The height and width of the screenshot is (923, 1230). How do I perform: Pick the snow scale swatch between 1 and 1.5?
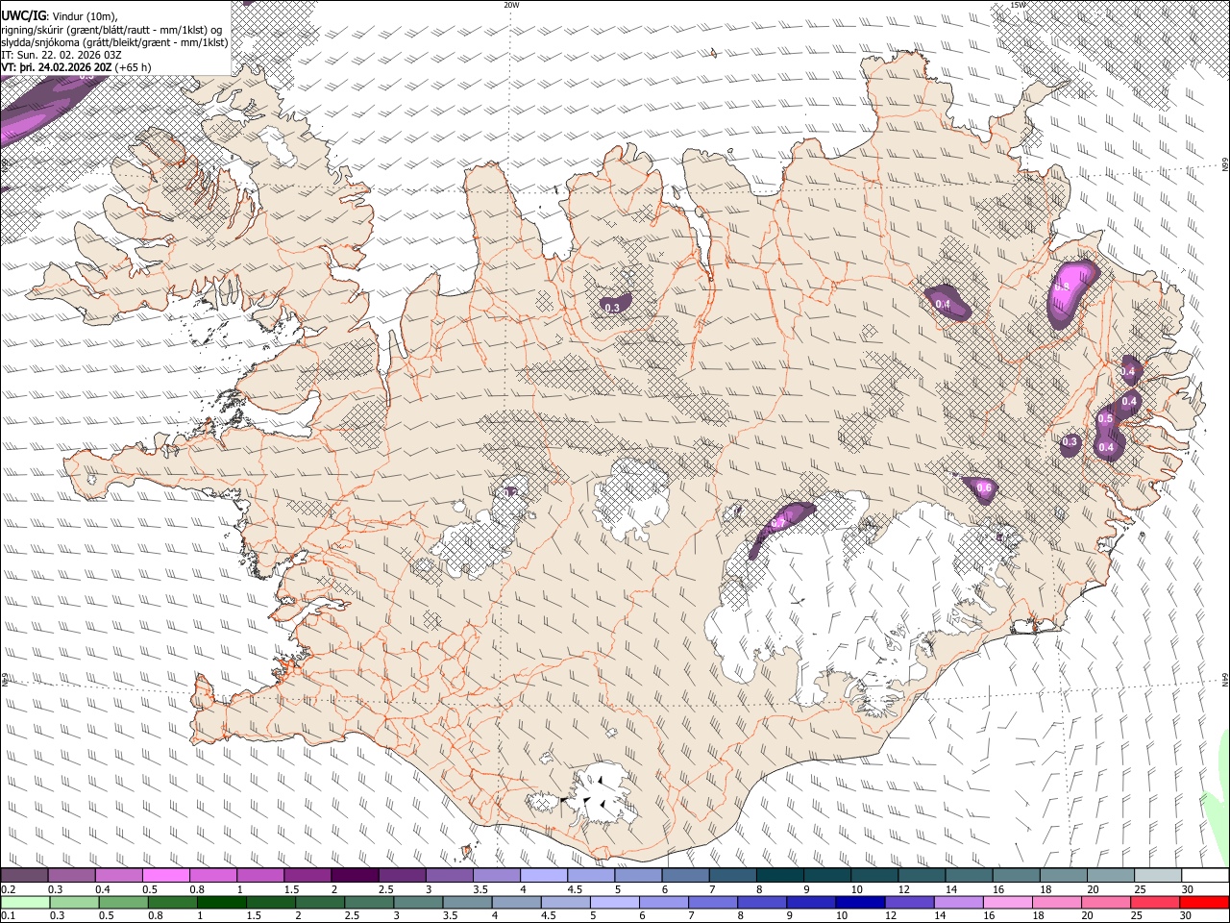tap(259, 875)
